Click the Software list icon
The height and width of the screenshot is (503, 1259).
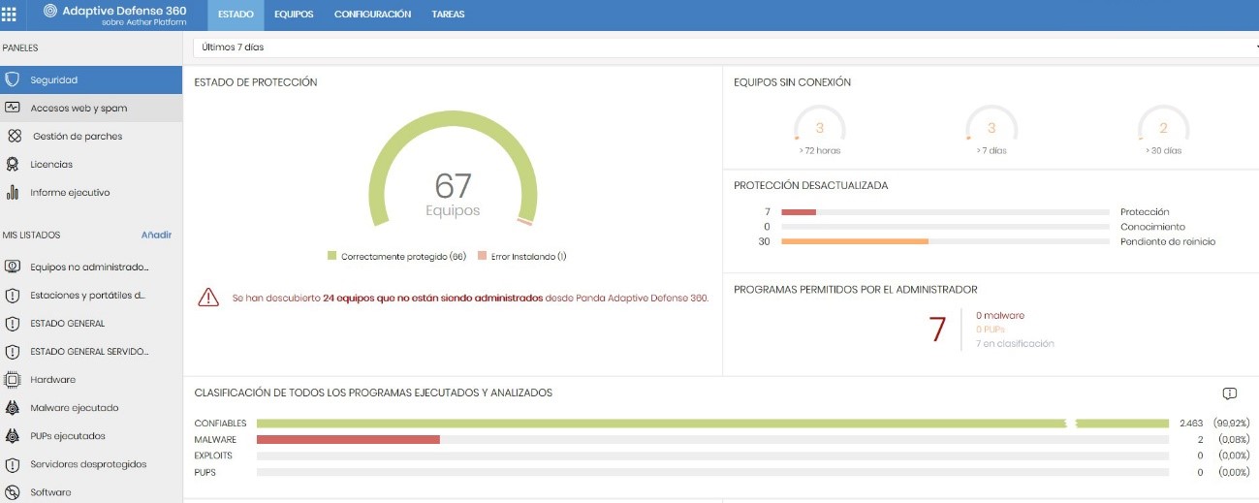pos(14,491)
